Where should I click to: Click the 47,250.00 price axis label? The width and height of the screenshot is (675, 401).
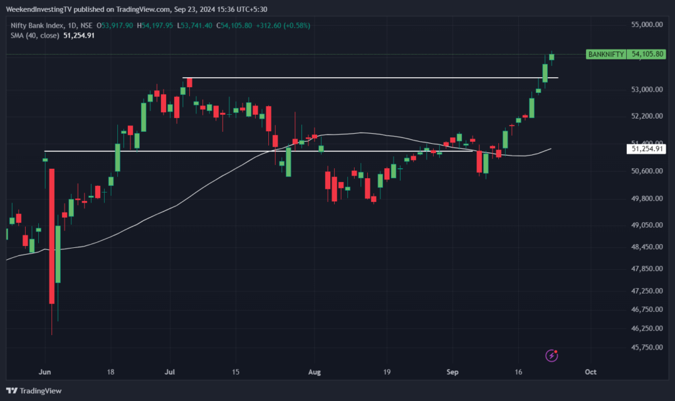pos(647,291)
